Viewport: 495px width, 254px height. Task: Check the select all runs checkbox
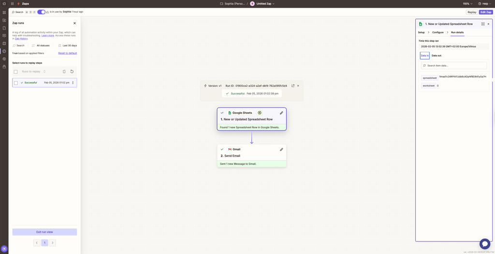16,71
